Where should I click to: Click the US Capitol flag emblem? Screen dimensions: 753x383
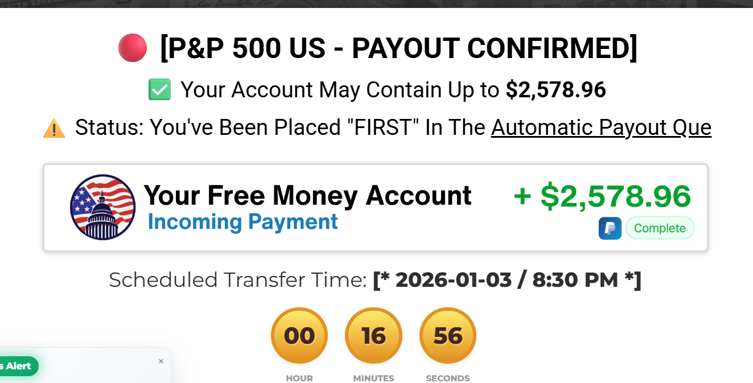coord(102,207)
